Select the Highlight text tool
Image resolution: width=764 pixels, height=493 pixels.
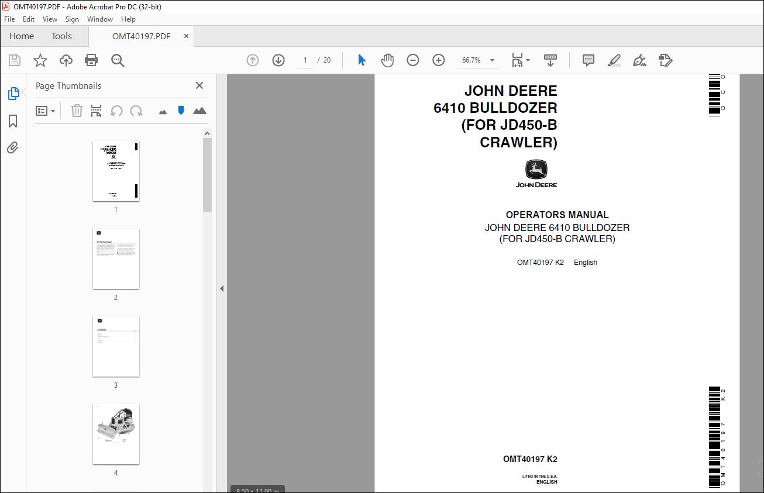point(614,60)
